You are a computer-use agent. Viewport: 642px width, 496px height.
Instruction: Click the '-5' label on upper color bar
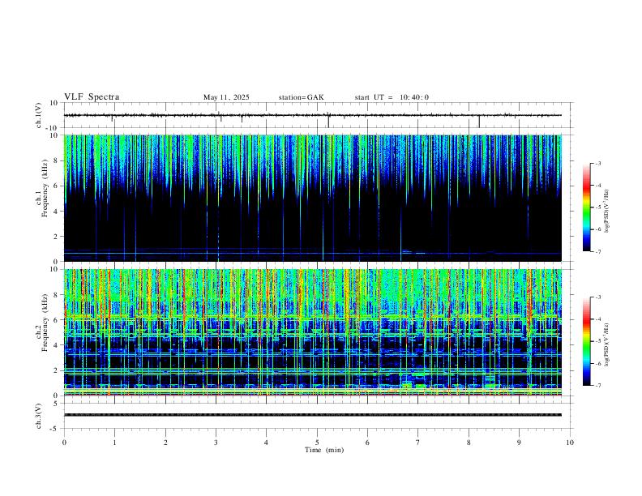597,207
